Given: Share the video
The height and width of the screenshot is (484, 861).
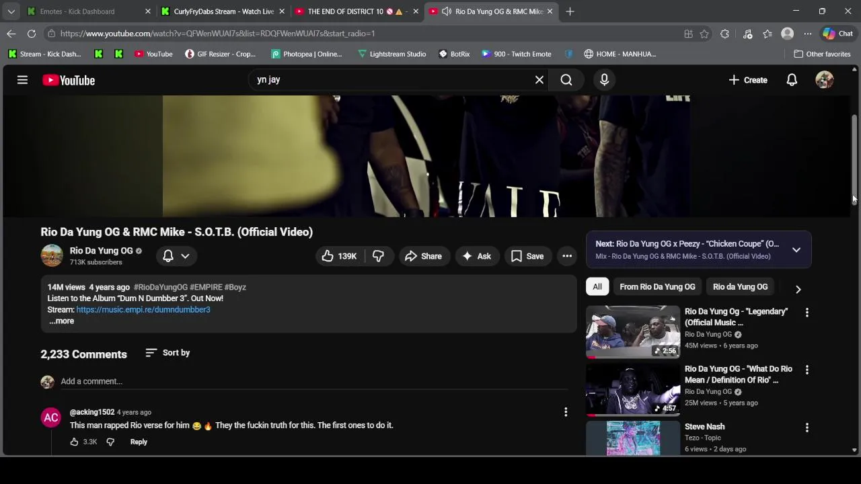Looking at the screenshot, I should (x=423, y=256).
